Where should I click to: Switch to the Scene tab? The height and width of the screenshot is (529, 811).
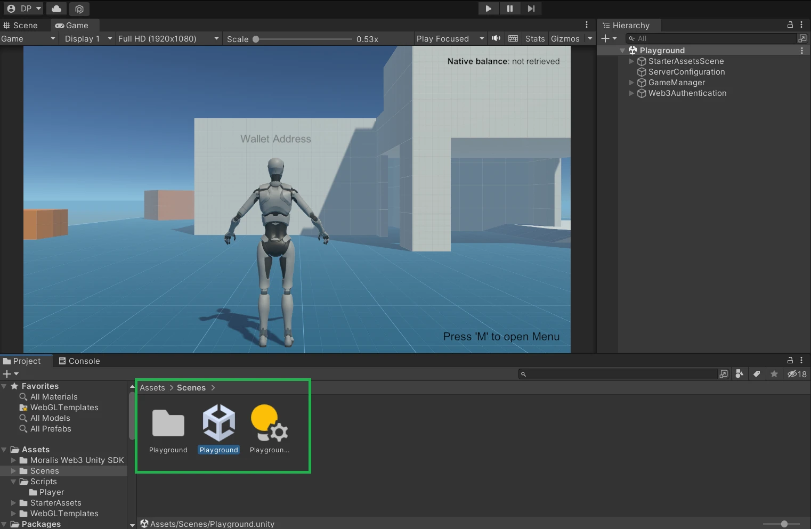pos(21,25)
